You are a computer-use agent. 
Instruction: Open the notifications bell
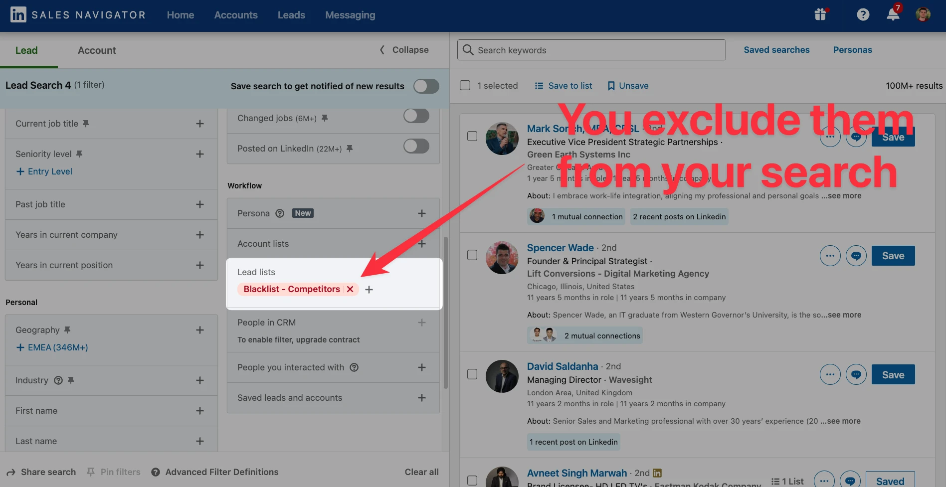893,14
